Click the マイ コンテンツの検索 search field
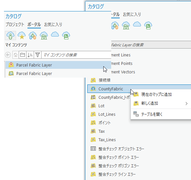This screenshot has width=191, height=180. tap(77, 55)
